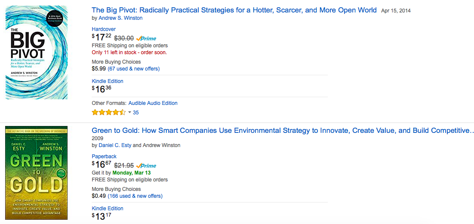Image resolution: width=474 pixels, height=224 pixels.
Task: Choose Kindle Edition of The Big Pivot
Action: tap(108, 81)
